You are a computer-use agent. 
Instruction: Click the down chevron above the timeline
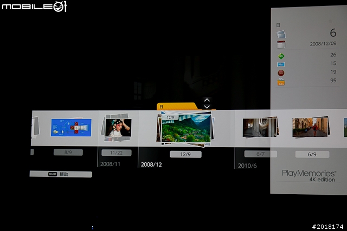pos(207,107)
